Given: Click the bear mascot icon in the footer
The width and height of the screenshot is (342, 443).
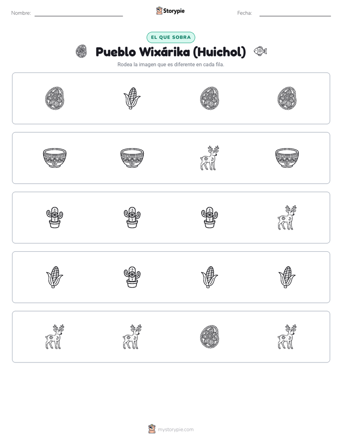Looking at the screenshot, I should pyautogui.click(x=152, y=429).
